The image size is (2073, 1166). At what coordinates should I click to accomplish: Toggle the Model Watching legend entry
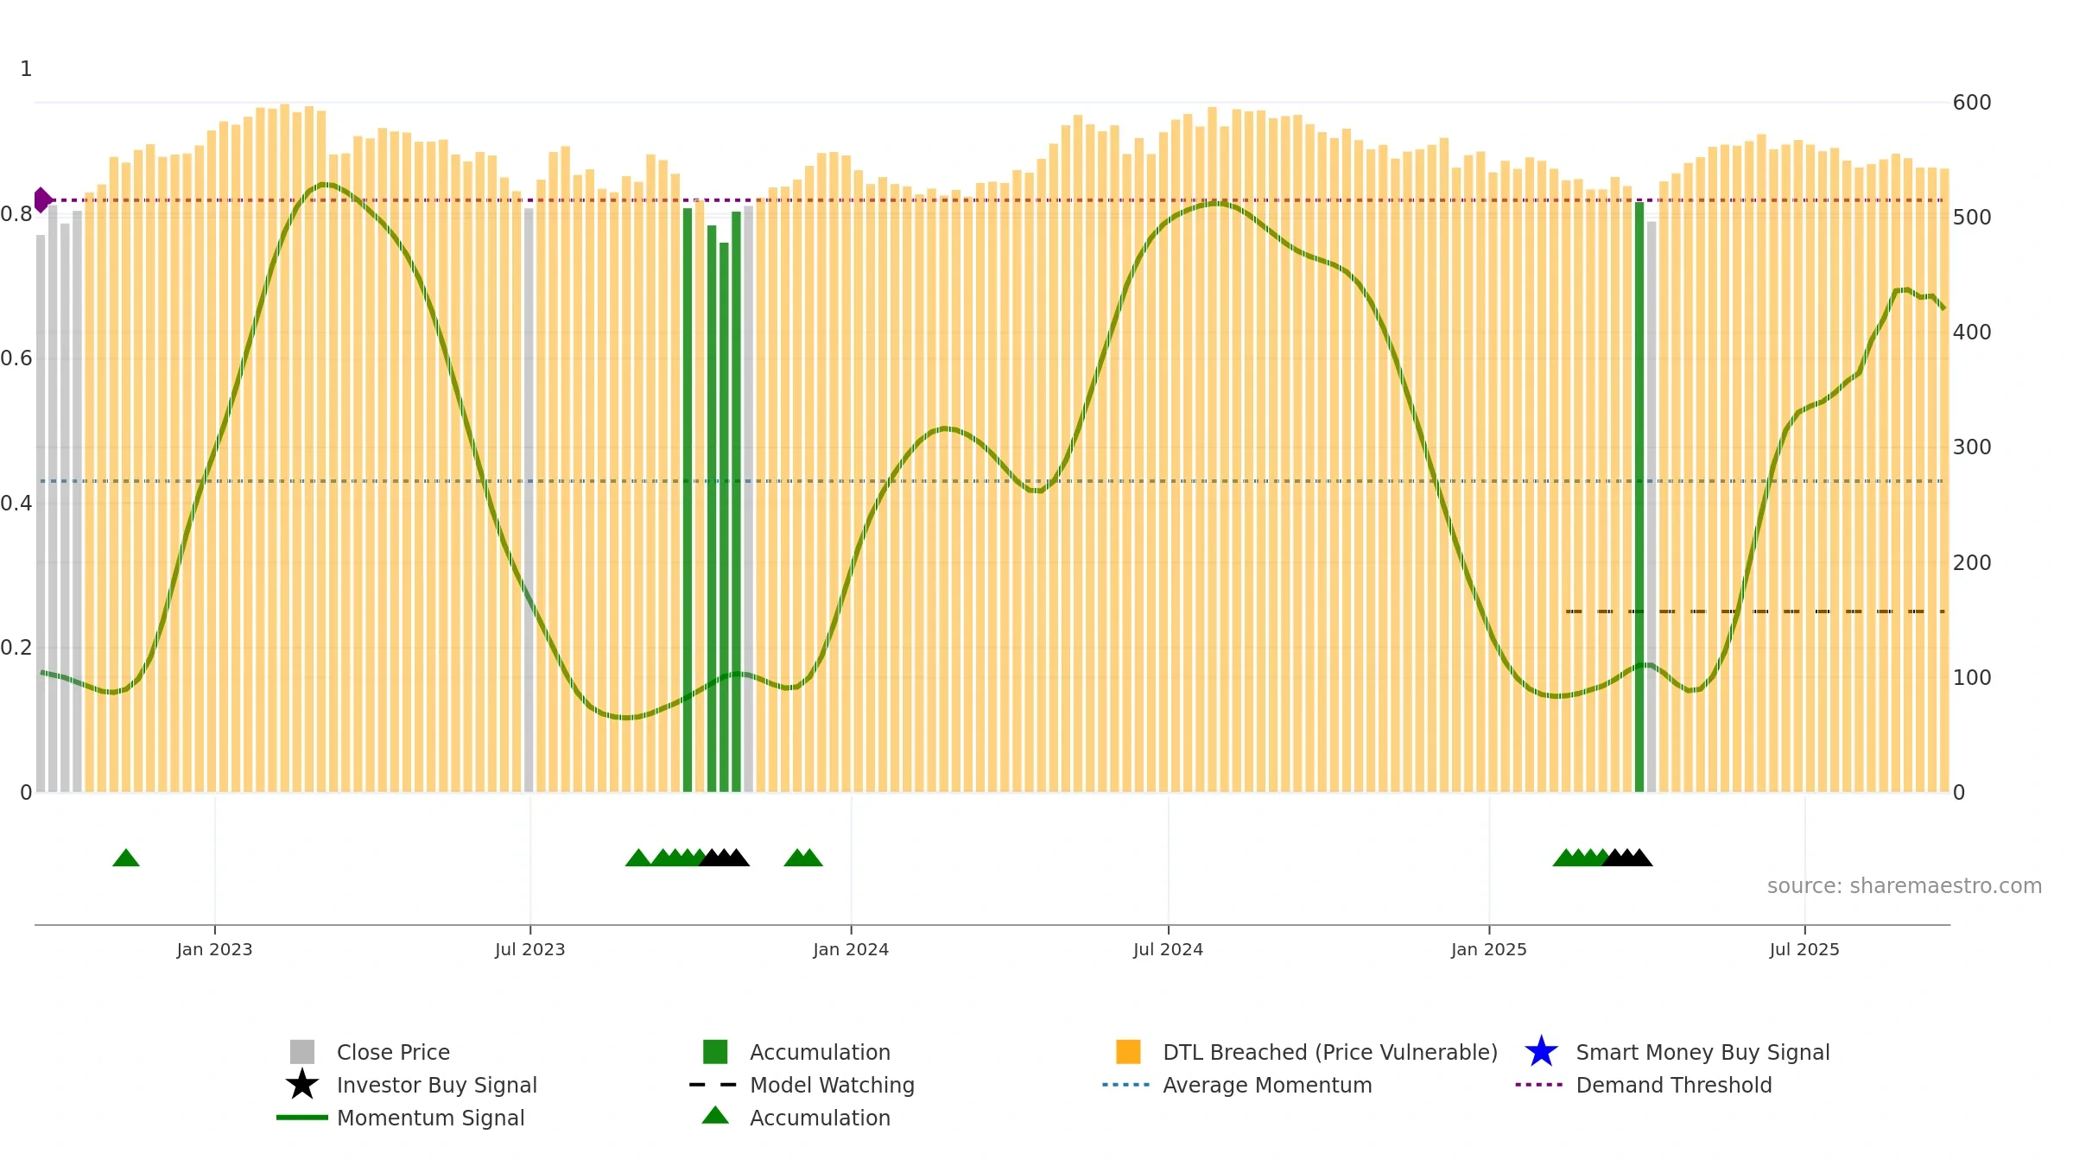[x=802, y=1085]
